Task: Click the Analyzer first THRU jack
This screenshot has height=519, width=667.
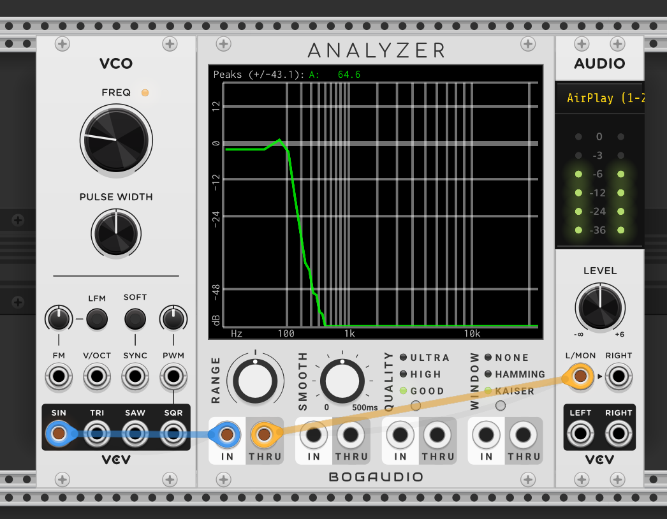Action: point(264,435)
